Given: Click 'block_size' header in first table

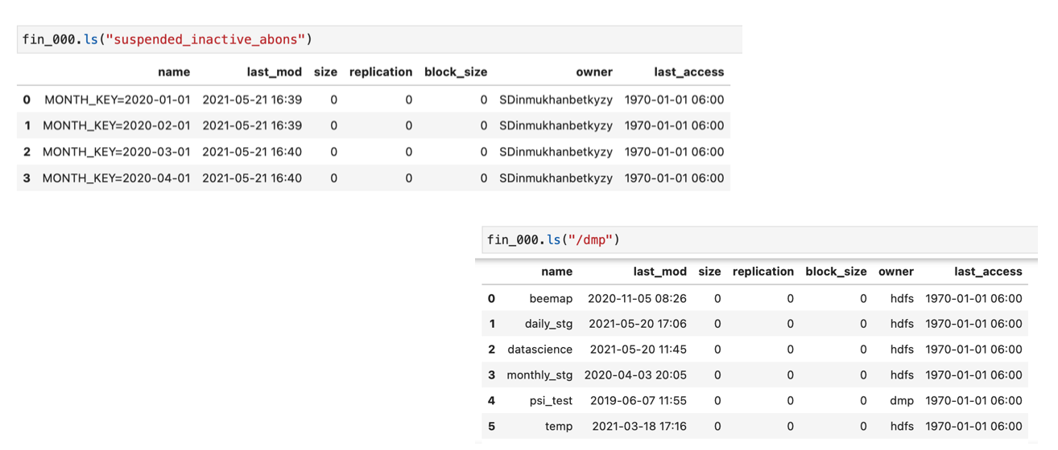Looking at the screenshot, I should pos(456,72).
